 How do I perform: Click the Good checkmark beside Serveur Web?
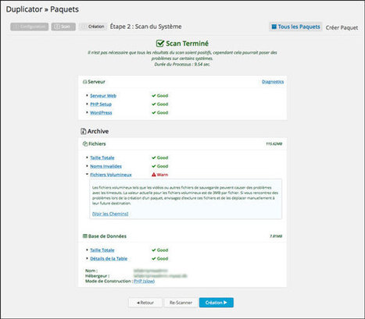(x=154, y=96)
